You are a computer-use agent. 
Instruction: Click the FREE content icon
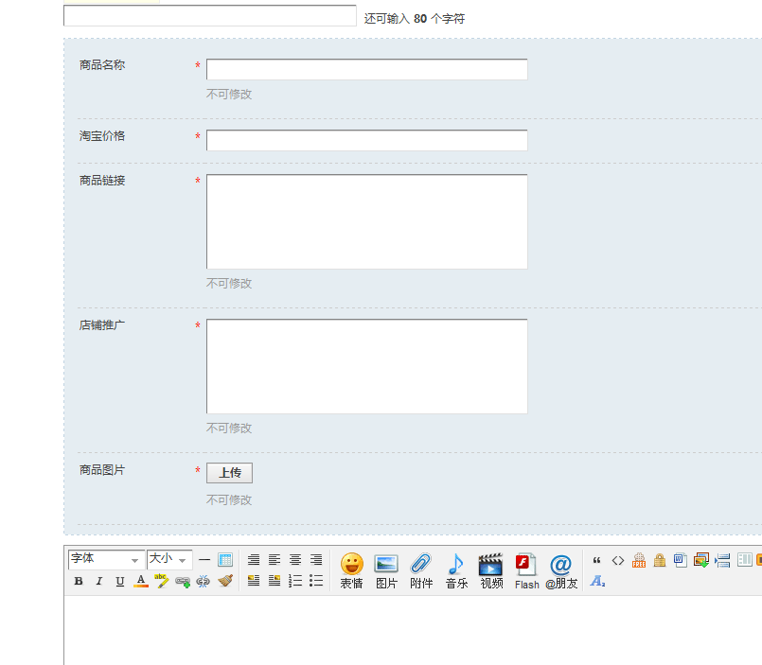639,560
